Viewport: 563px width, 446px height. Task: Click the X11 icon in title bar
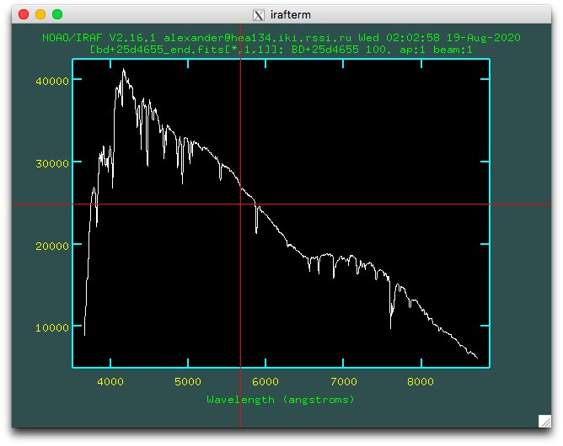coord(259,15)
